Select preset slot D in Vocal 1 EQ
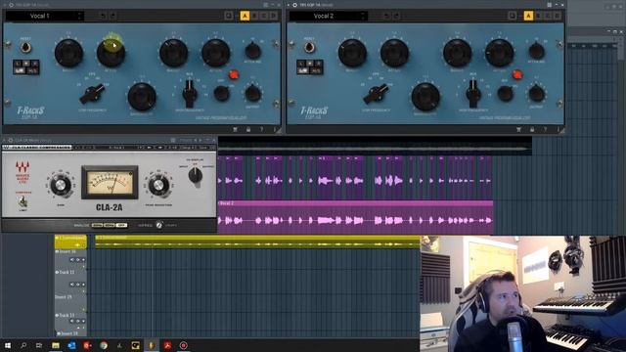This screenshot has width=626, height=352. point(274,16)
